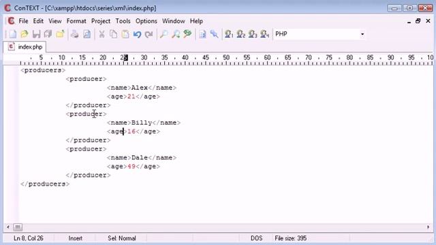Click the <name>Billy</name> line
This screenshot has height=245, width=436.
(144, 122)
